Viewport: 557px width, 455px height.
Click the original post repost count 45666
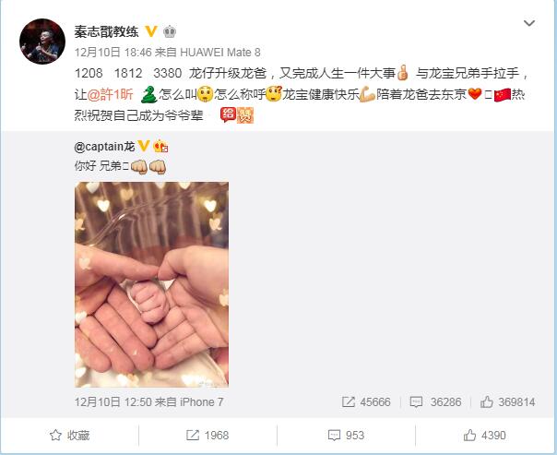pyautogui.click(x=366, y=402)
